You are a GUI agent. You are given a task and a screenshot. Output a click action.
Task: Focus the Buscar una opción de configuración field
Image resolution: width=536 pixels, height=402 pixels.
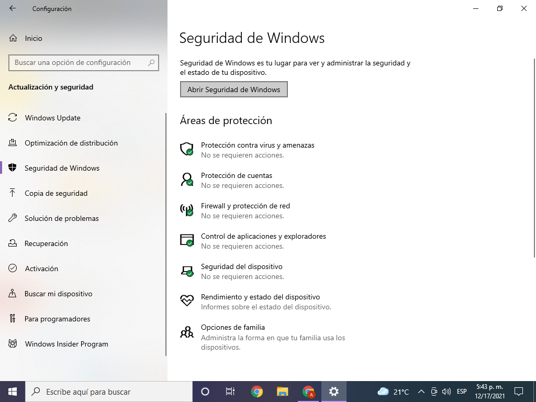(83, 63)
